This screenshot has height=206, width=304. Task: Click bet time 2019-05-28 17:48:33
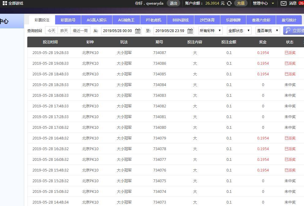50,106
